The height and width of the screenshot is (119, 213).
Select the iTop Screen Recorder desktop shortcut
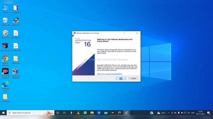[x=5, y=73]
